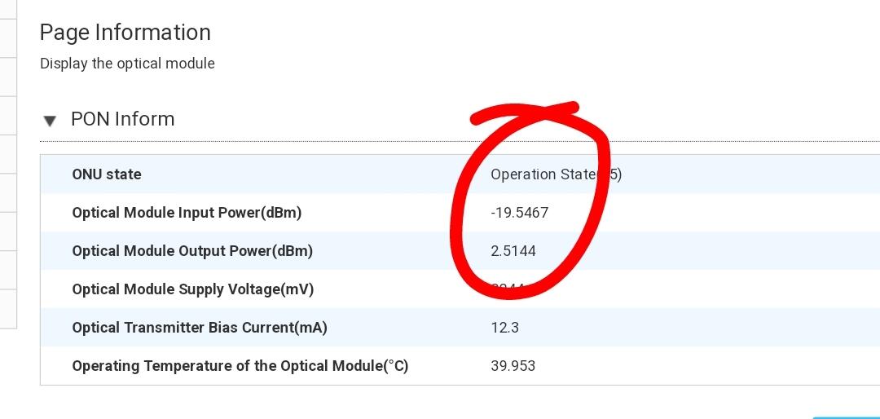
Task: Click the 12.3 bias current value
Action: click(x=504, y=328)
